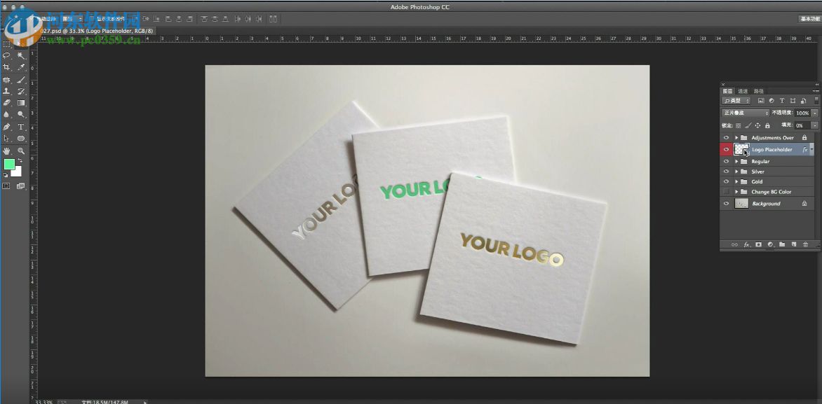Viewport: 822px width, 404px height.
Task: Change screen mode via toolbox icon
Action: click(x=21, y=186)
